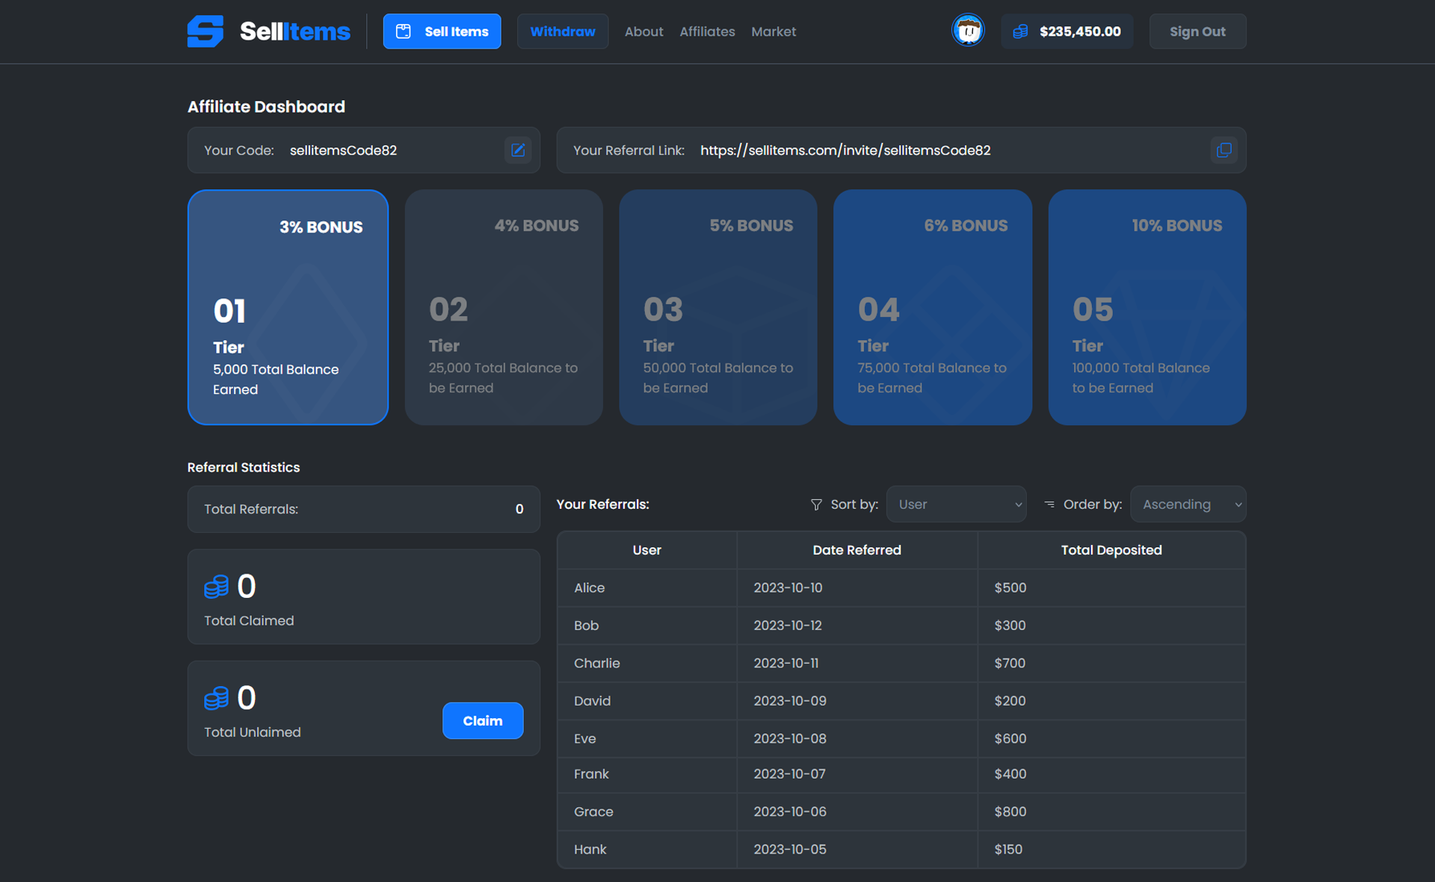Screen dimensions: 1435x882
Task: Click $150 deposit in Hank's row
Action: [x=1008, y=849]
